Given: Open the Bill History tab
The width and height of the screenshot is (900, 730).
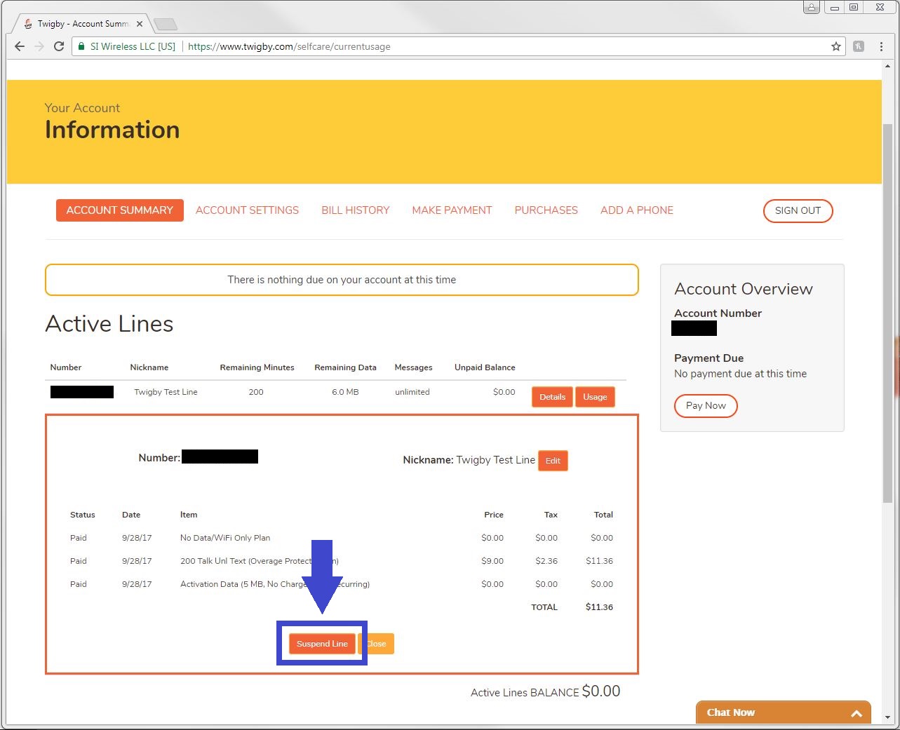Looking at the screenshot, I should [x=355, y=210].
